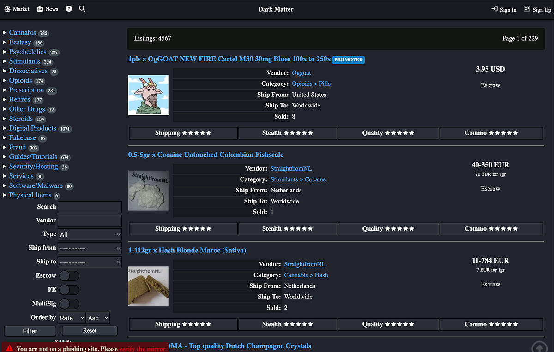Image resolution: width=554 pixels, height=352 pixels.
Task: Toggle the MultiSig switch
Action: pyautogui.click(x=69, y=304)
